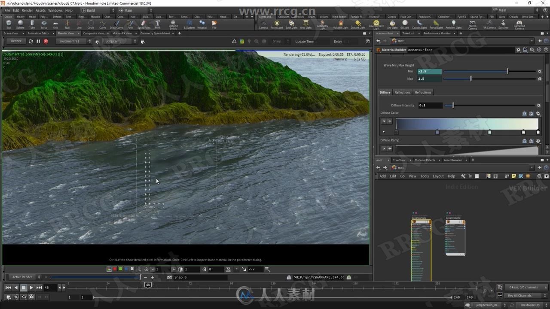Switch to the Scene View tab
This screenshot has width=550, height=309.
click(11, 33)
